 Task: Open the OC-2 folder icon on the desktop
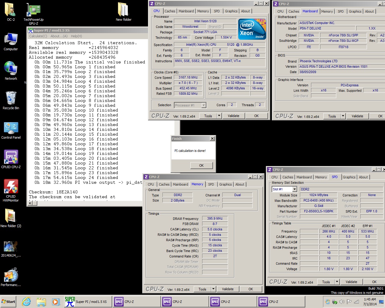tap(11, 12)
